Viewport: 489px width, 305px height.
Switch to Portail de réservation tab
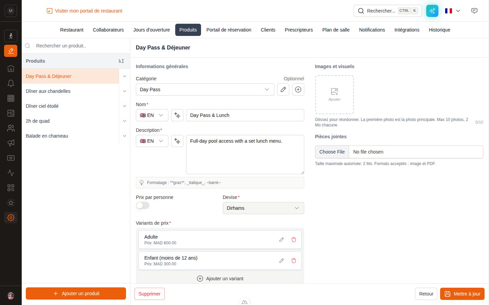coord(229,30)
